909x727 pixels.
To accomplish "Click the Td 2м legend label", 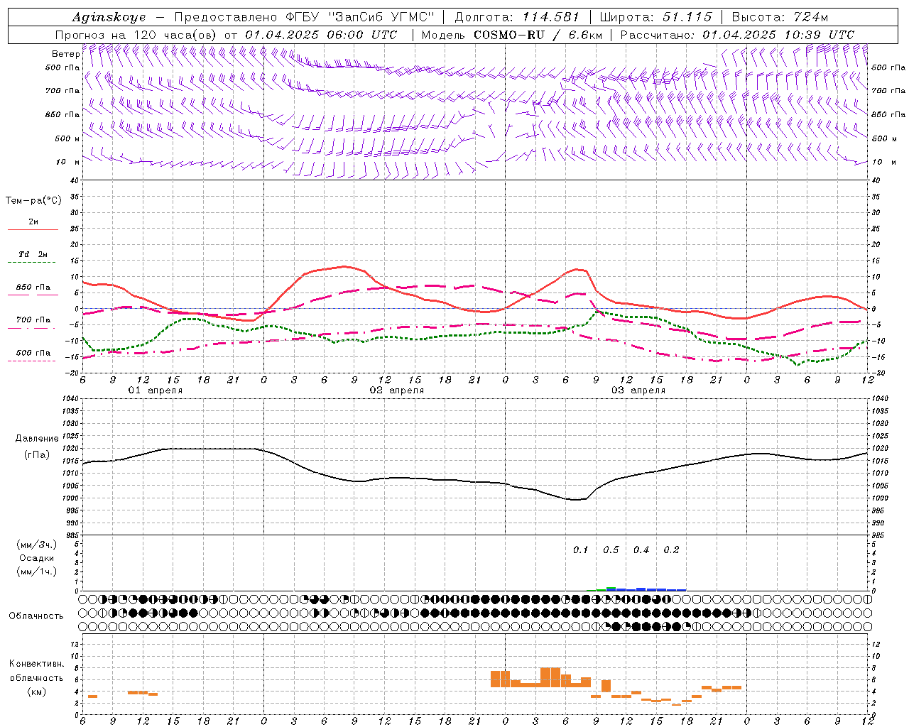I will (x=33, y=254).
